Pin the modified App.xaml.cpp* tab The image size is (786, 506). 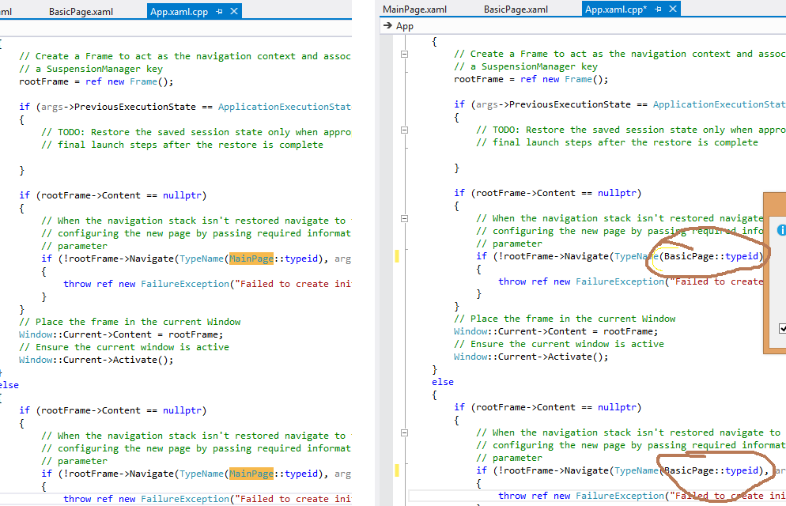[658, 9]
